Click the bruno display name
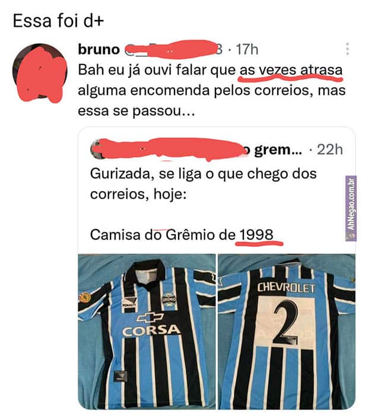The height and width of the screenshot is (417, 368). coord(99,49)
